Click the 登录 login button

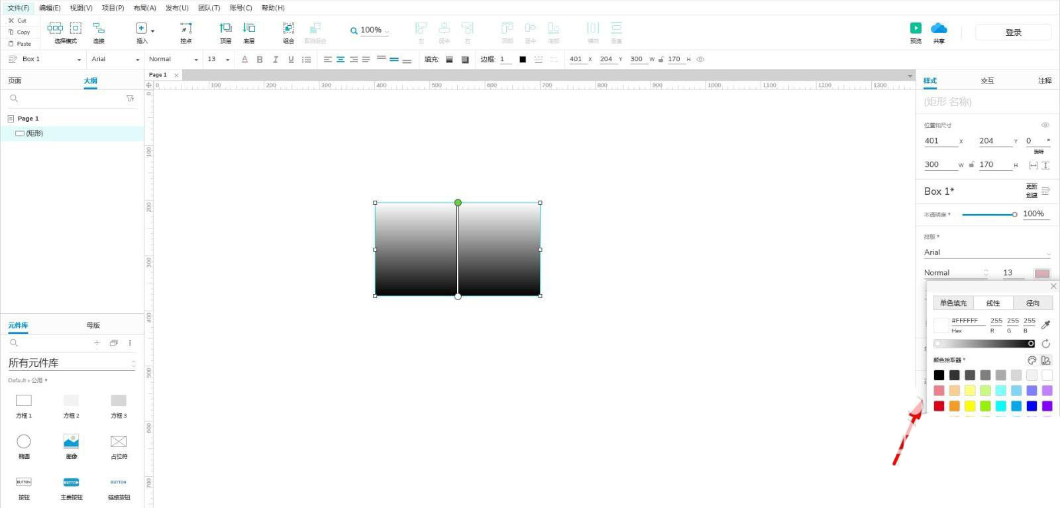[x=1013, y=32]
